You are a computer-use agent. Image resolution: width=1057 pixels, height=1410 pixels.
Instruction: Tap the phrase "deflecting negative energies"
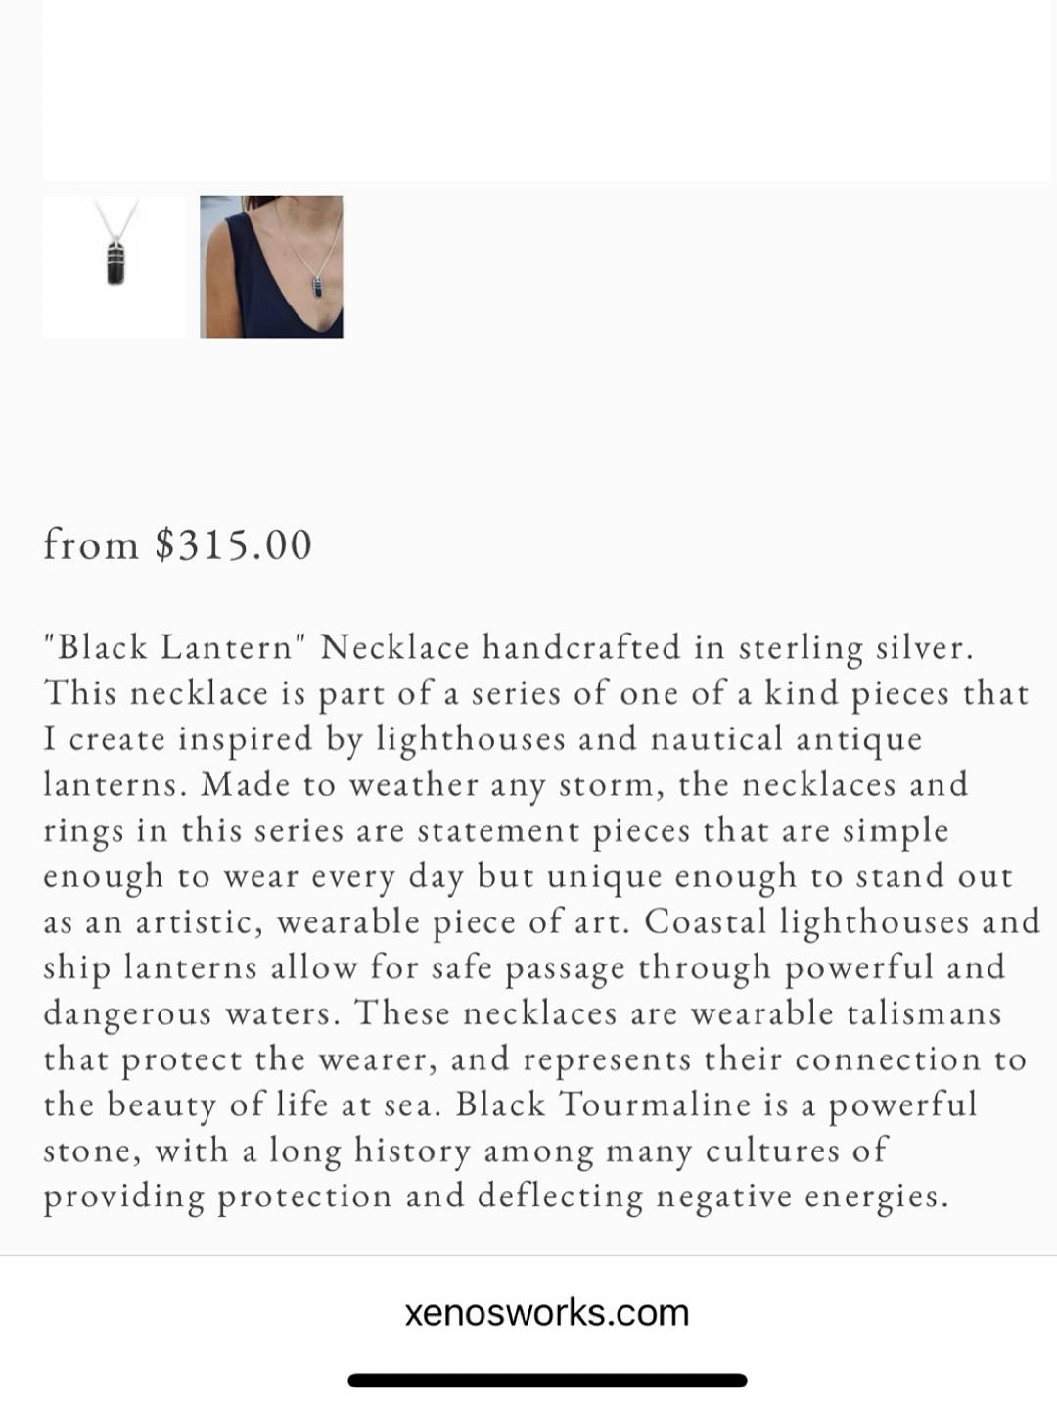(x=713, y=1197)
